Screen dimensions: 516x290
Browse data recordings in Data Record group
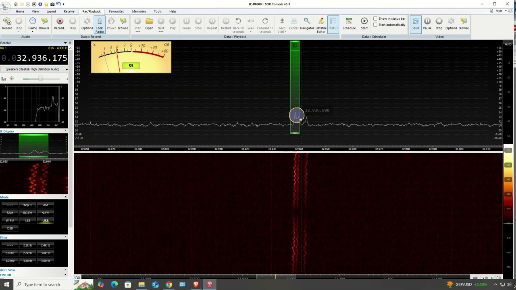click(123, 24)
